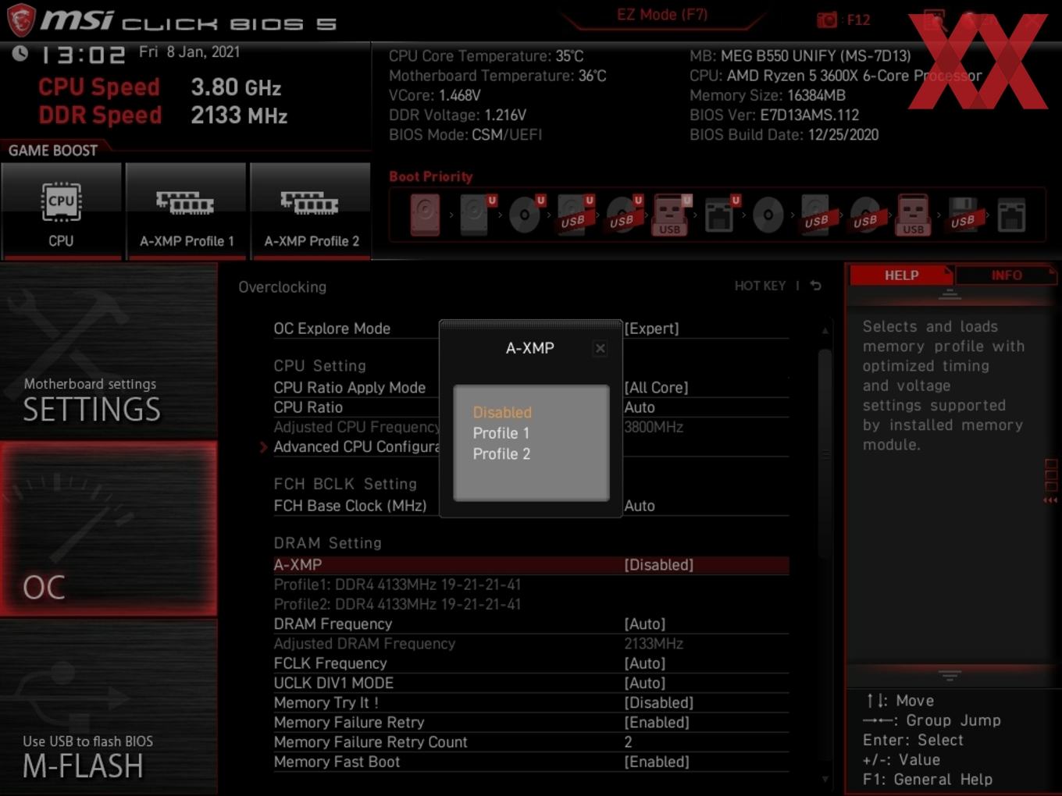Click the HOT KEY button
Viewport: 1062px width, 796px height.
[x=760, y=286]
